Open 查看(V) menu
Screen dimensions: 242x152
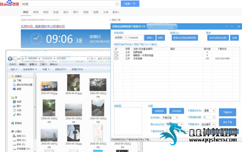tap(33, 64)
